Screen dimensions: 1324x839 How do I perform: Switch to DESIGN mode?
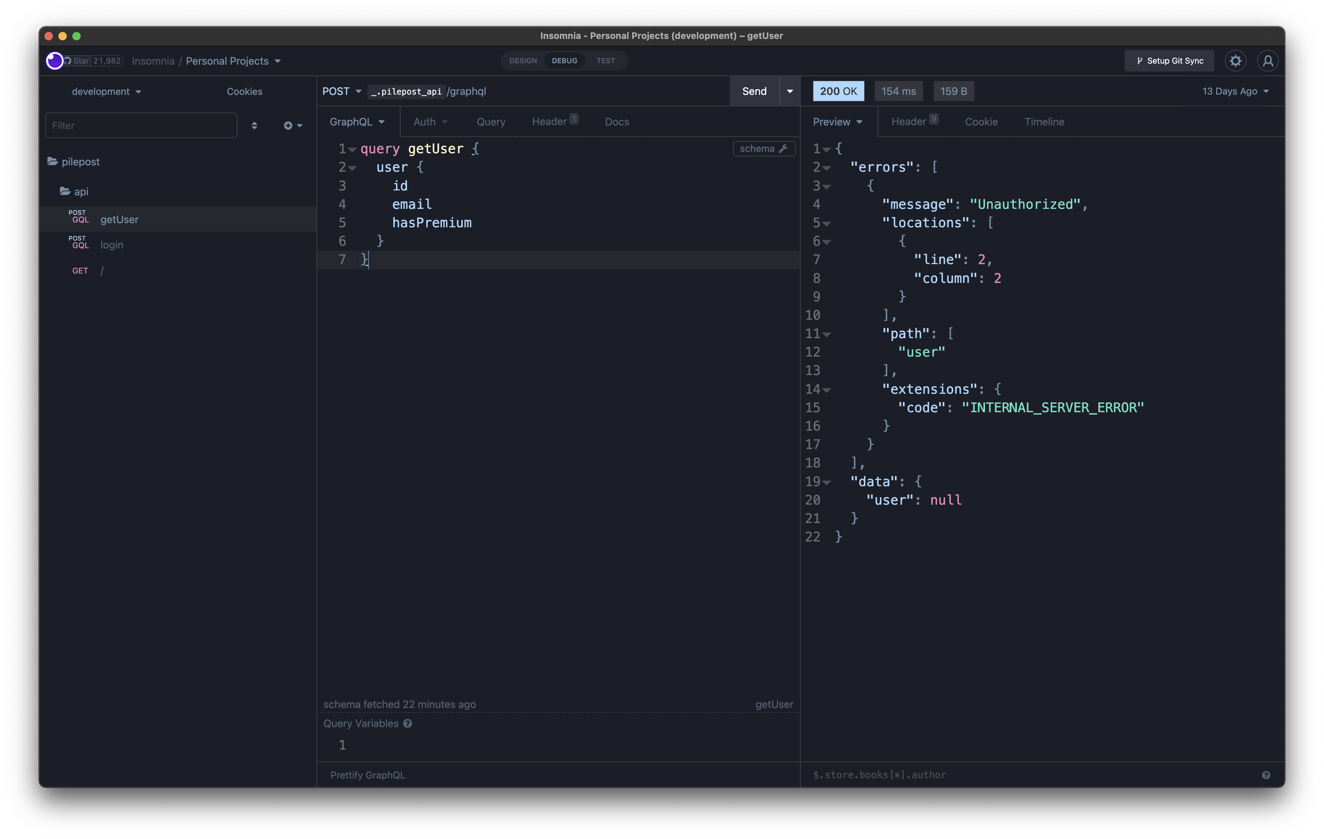(x=523, y=61)
